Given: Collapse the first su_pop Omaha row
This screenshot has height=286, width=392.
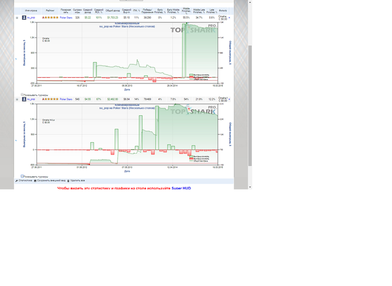Looking at the screenshot, I should (x=17, y=18).
